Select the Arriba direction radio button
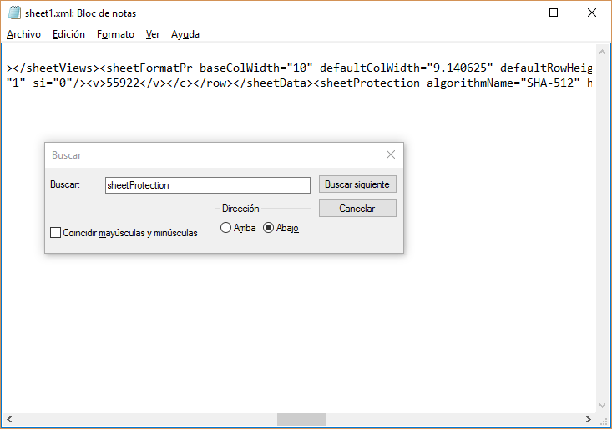Screen dimensions: 612x429 coord(226,228)
